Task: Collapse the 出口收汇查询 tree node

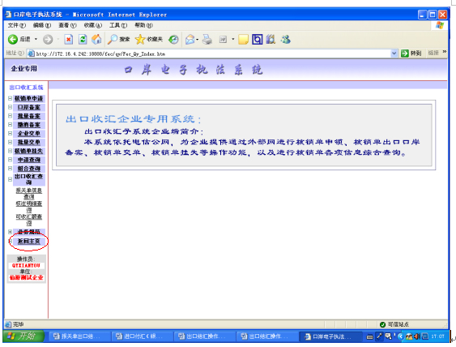Action: [x=11, y=179]
